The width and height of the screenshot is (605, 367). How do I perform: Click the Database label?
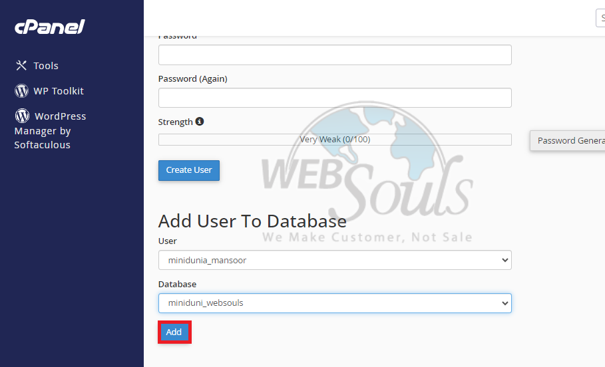[177, 284]
